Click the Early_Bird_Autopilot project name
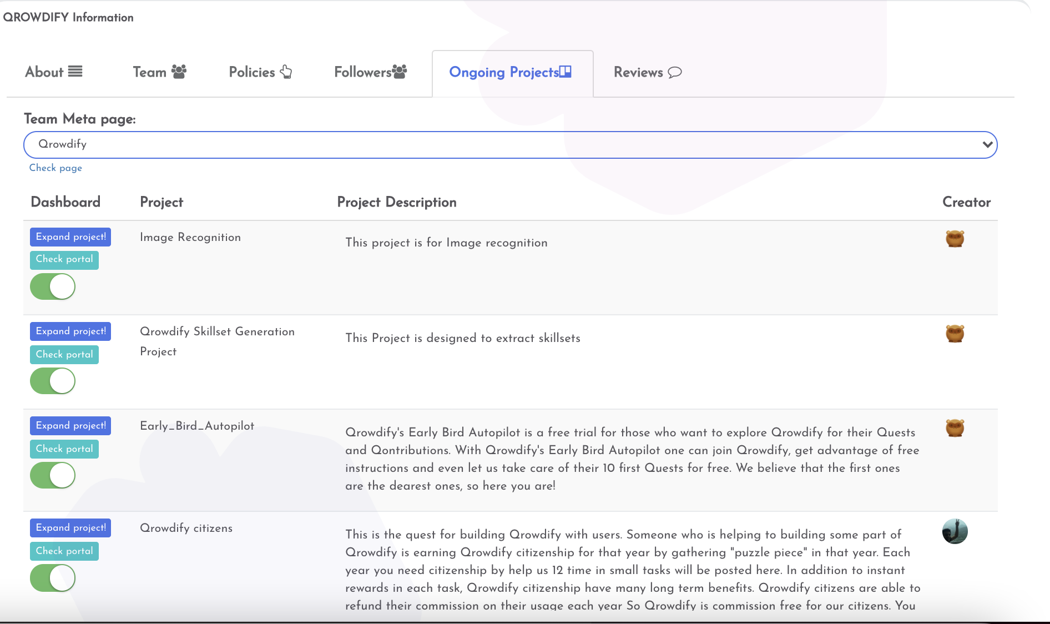1050x624 pixels. tap(197, 426)
